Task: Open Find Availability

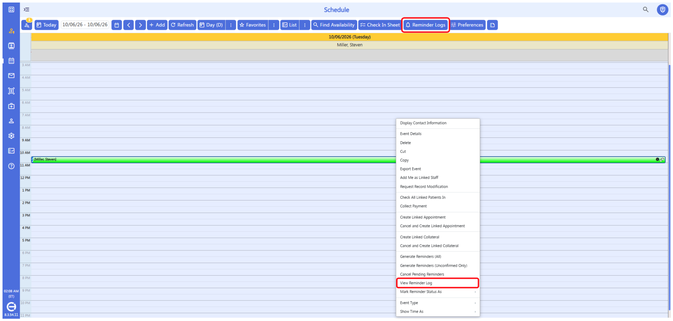Action: [334, 25]
